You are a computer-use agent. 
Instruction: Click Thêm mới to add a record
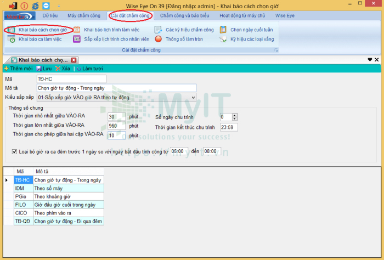click(18, 69)
